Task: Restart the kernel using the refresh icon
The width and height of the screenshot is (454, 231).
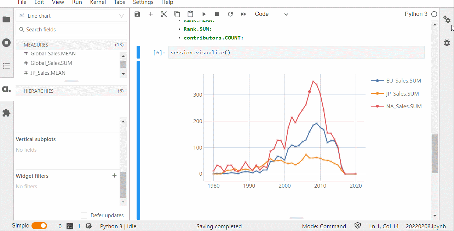Action: [230, 14]
